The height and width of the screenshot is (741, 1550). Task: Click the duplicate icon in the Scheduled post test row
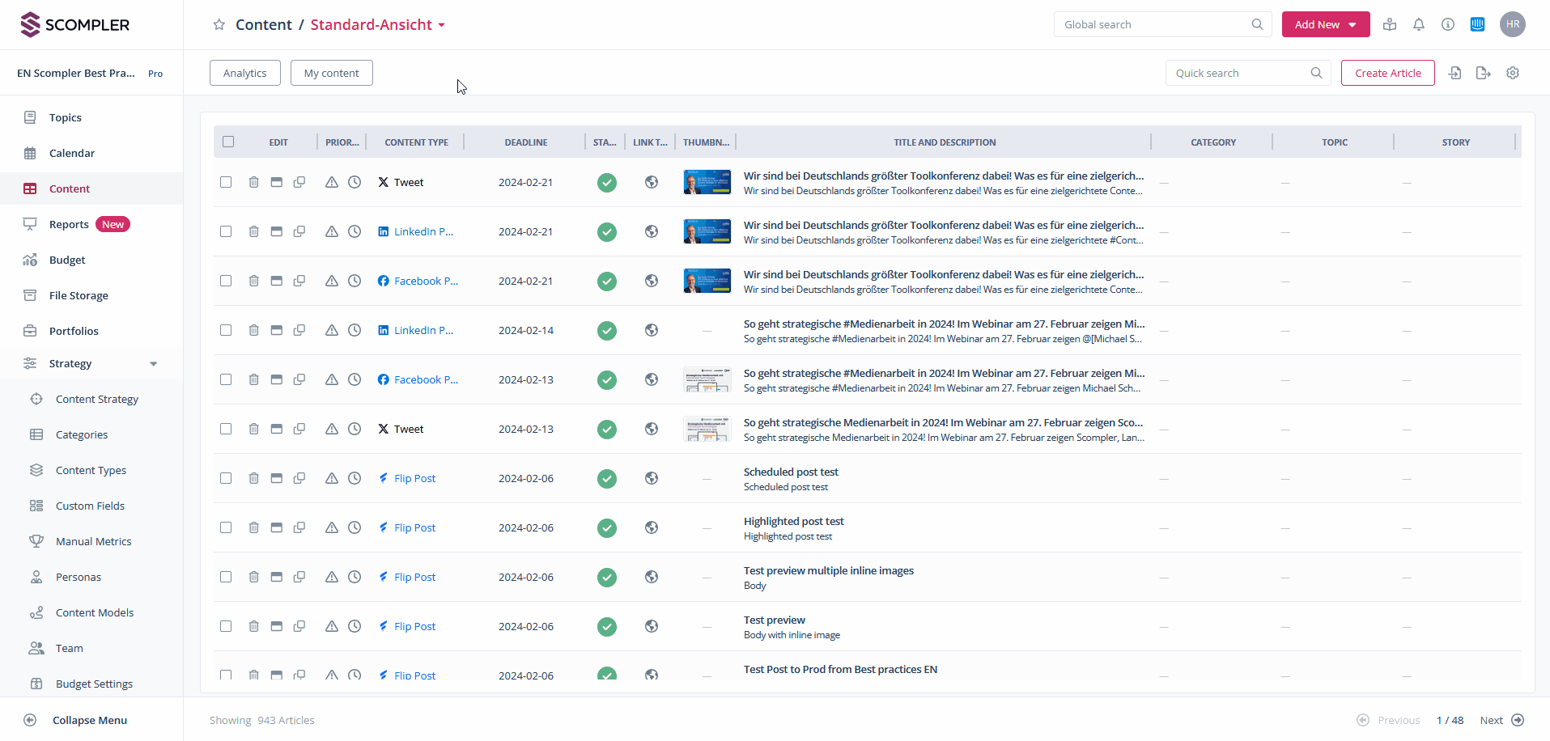tap(299, 478)
